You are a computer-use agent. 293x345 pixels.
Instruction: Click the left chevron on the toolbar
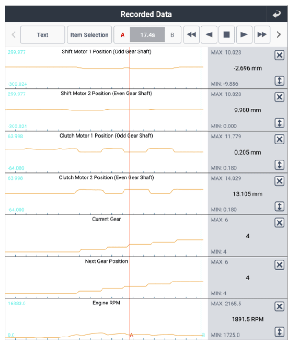tap(13, 35)
